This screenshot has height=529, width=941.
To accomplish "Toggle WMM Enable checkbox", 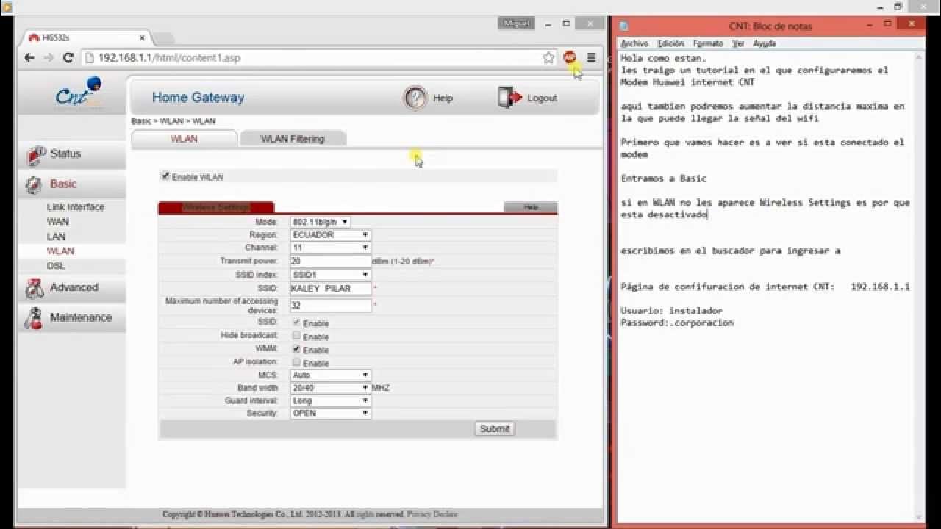I will 296,349.
